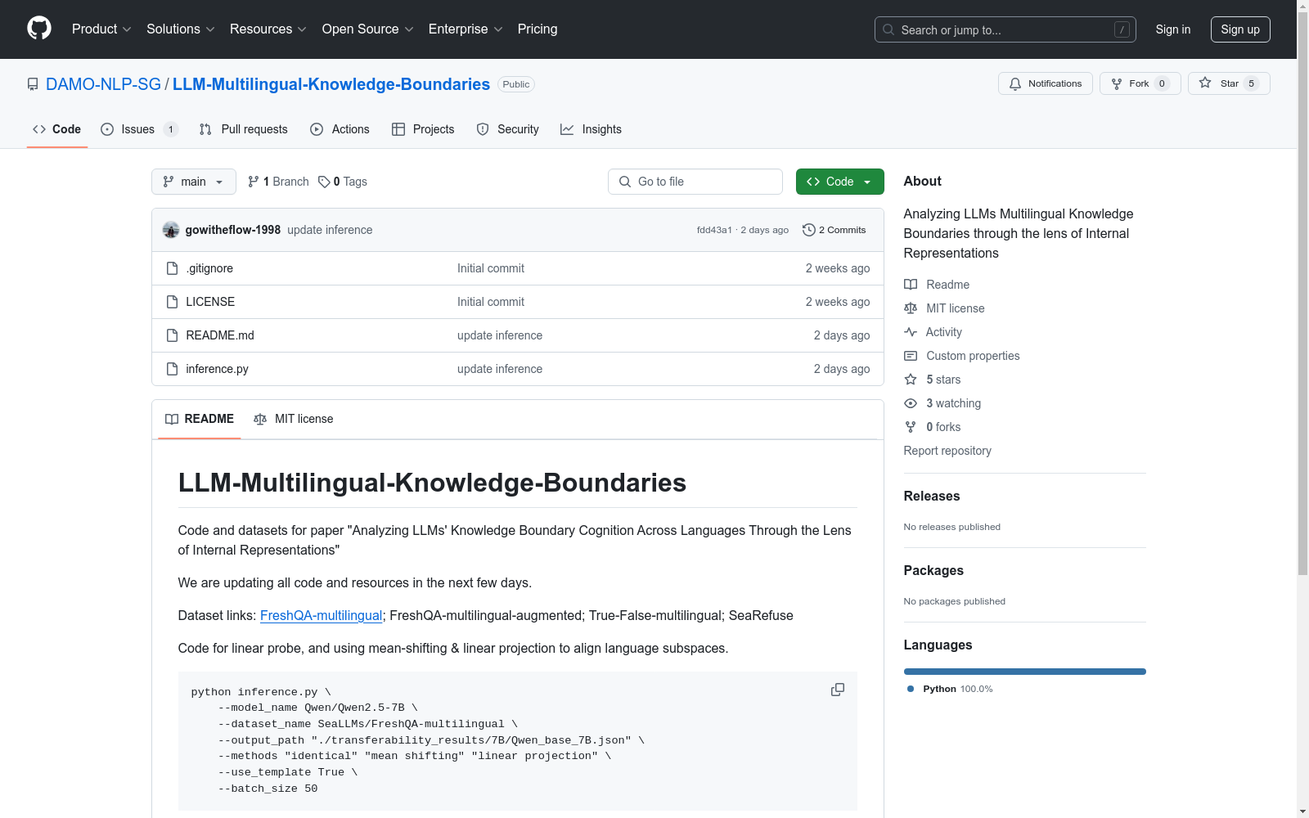Click the commits history clock icon

(809, 230)
